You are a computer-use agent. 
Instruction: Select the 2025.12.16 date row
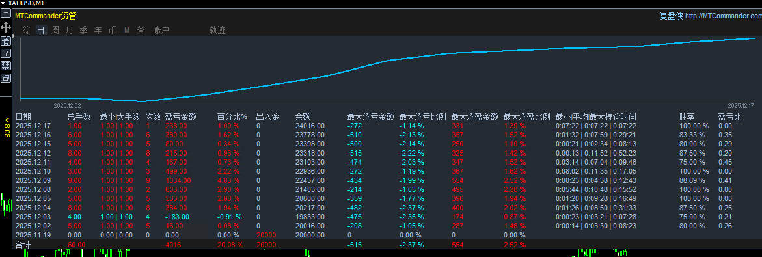point(33,135)
